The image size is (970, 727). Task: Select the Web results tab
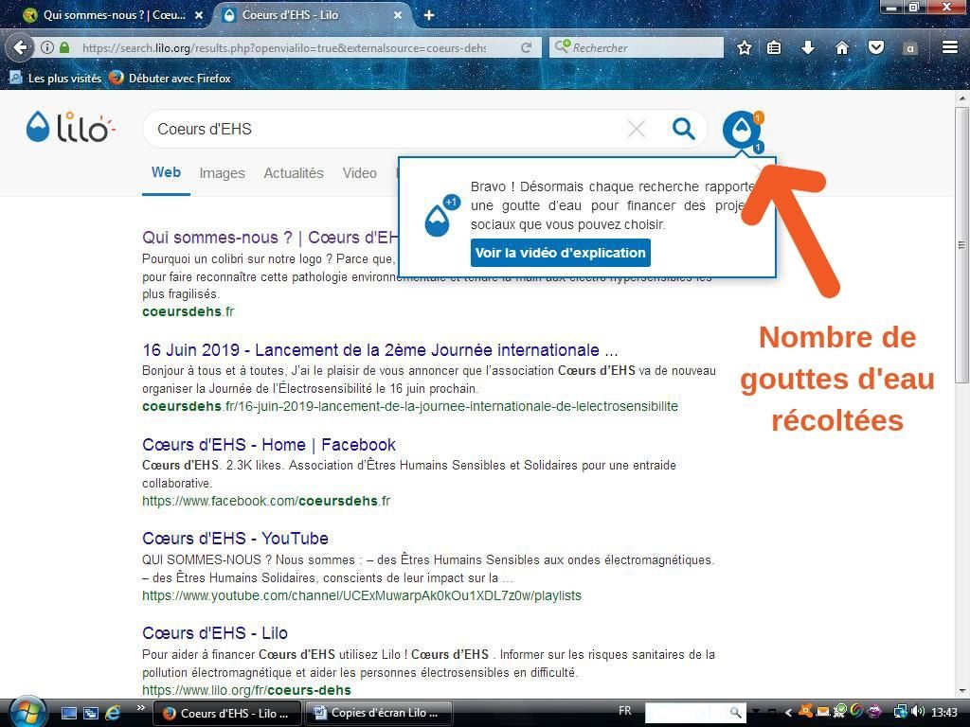pos(166,172)
